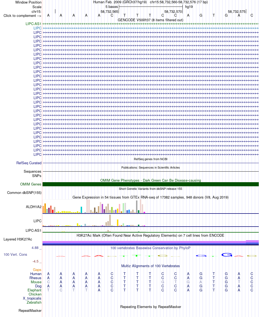Open the GTEx 'Gene Expression in 54 tissues' title
The width and height of the screenshot is (259, 317).
(150, 197)
